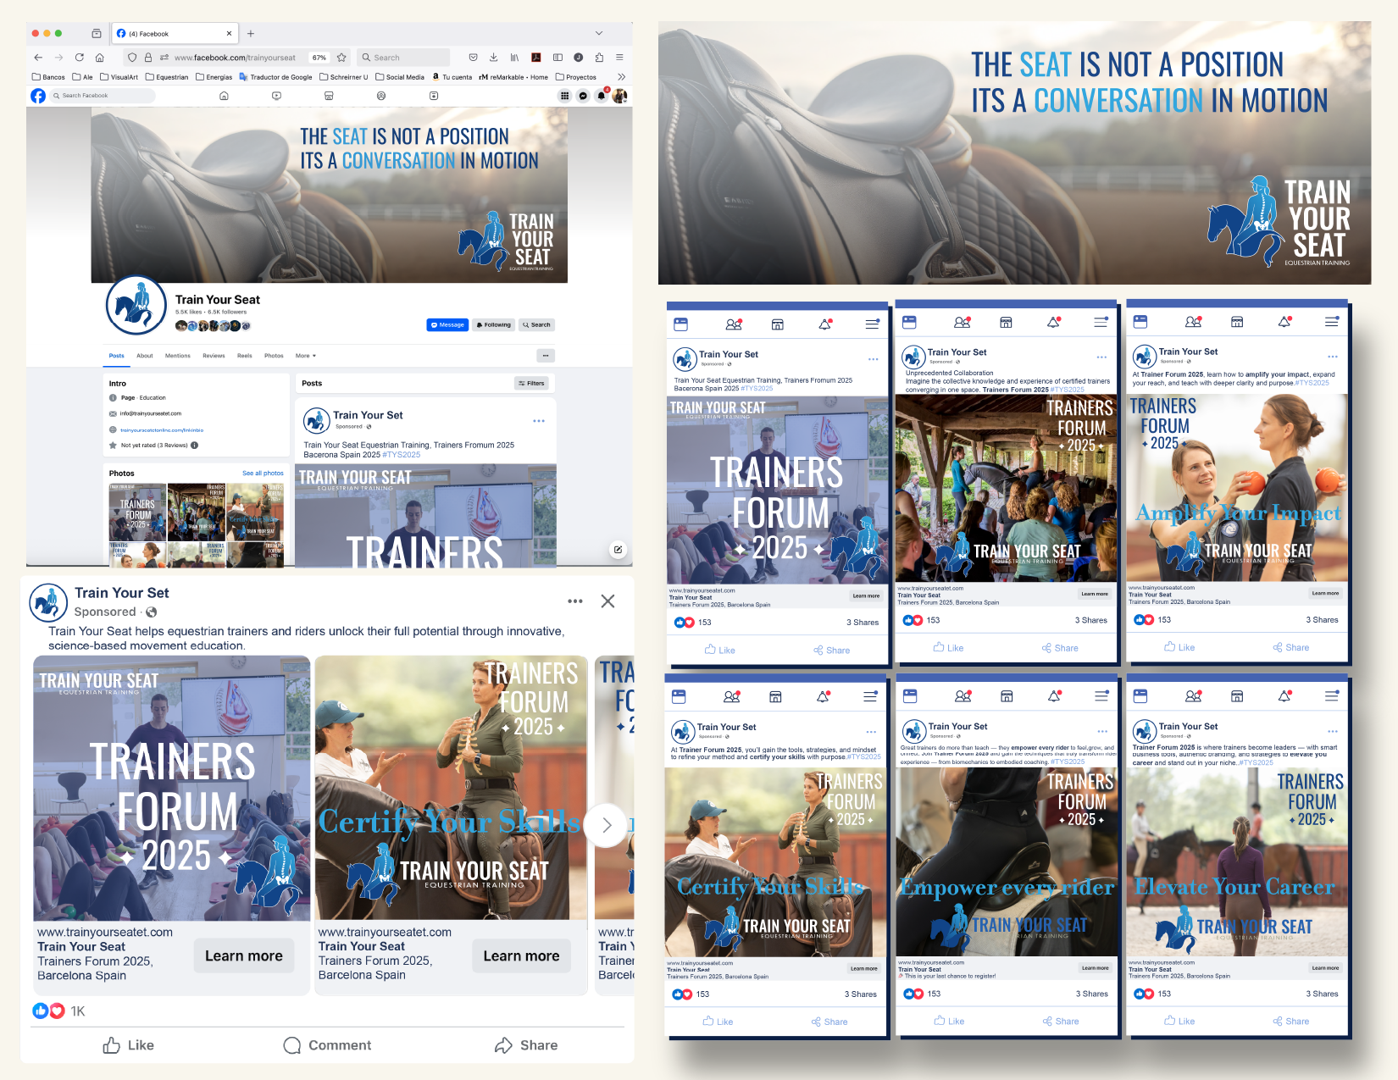The height and width of the screenshot is (1080, 1398).
Task: Open the Facebook Groups icon
Action: (x=381, y=96)
